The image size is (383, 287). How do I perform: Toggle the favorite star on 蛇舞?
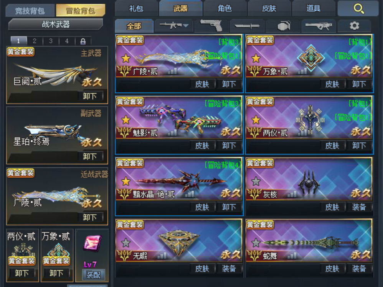(256, 243)
